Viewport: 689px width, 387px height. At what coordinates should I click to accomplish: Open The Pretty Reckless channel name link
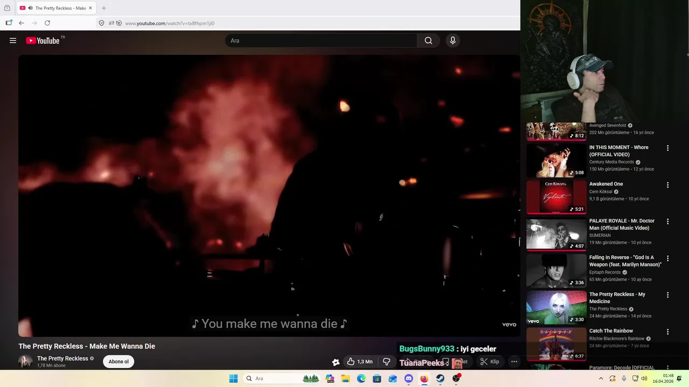(62, 359)
